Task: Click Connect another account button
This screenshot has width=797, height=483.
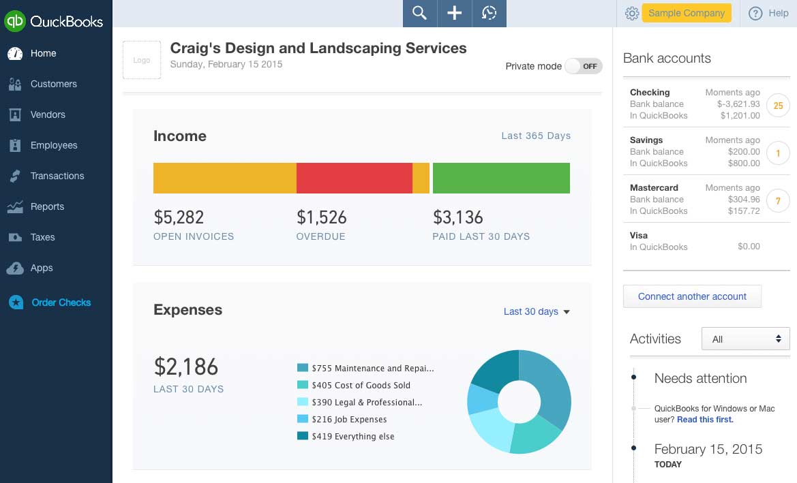Action: click(x=692, y=296)
